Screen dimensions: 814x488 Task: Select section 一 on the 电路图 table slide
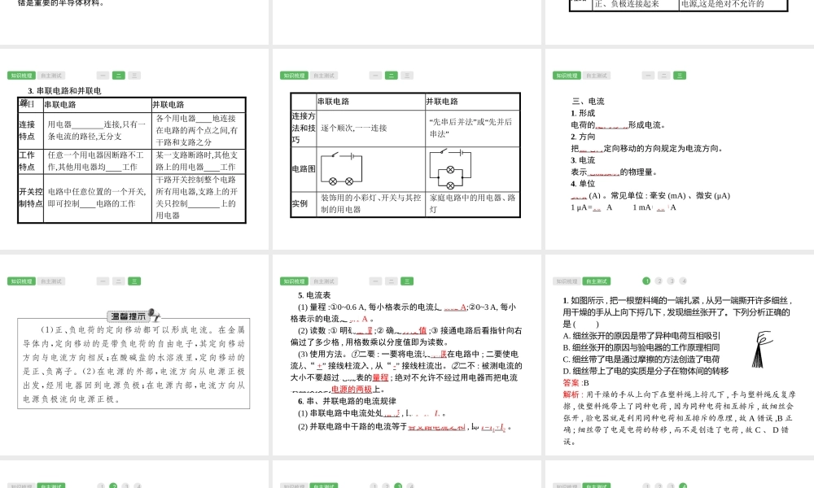click(375, 76)
